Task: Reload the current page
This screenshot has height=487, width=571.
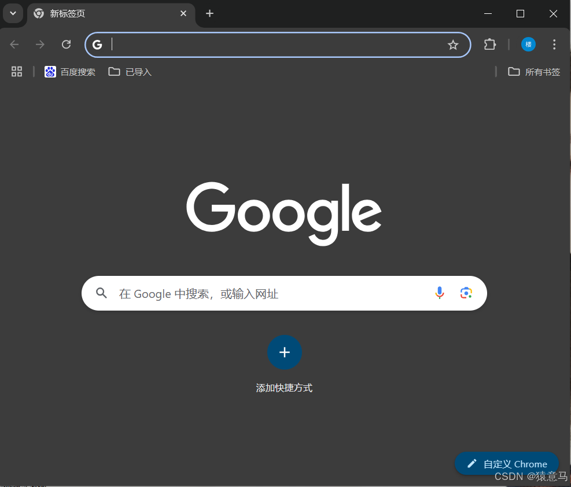Action: click(x=67, y=45)
